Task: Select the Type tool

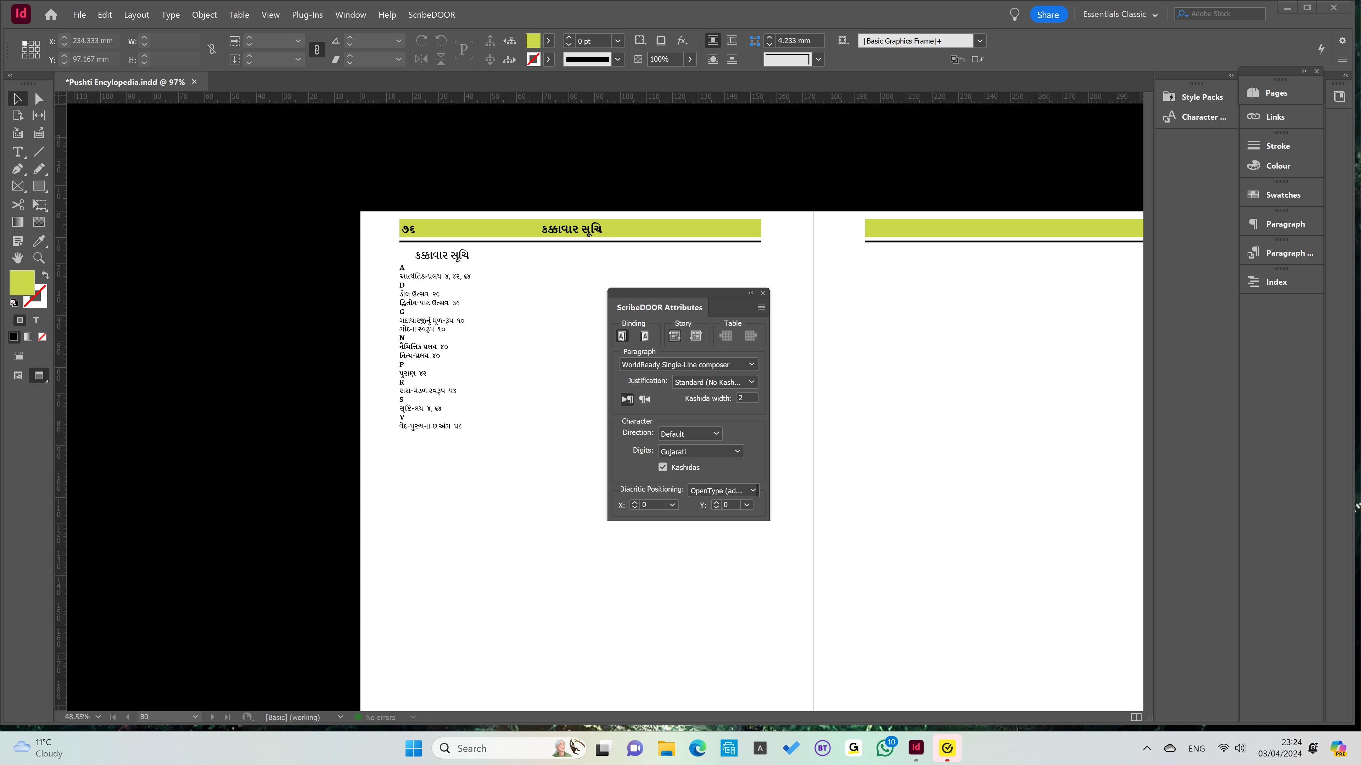Action: tap(17, 152)
